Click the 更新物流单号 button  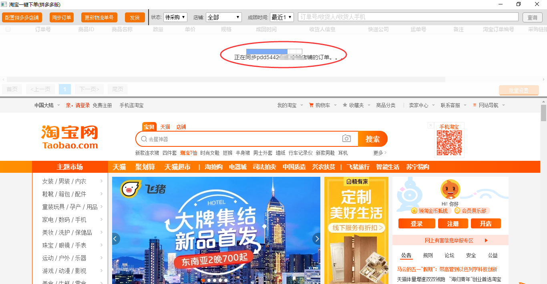click(x=100, y=18)
